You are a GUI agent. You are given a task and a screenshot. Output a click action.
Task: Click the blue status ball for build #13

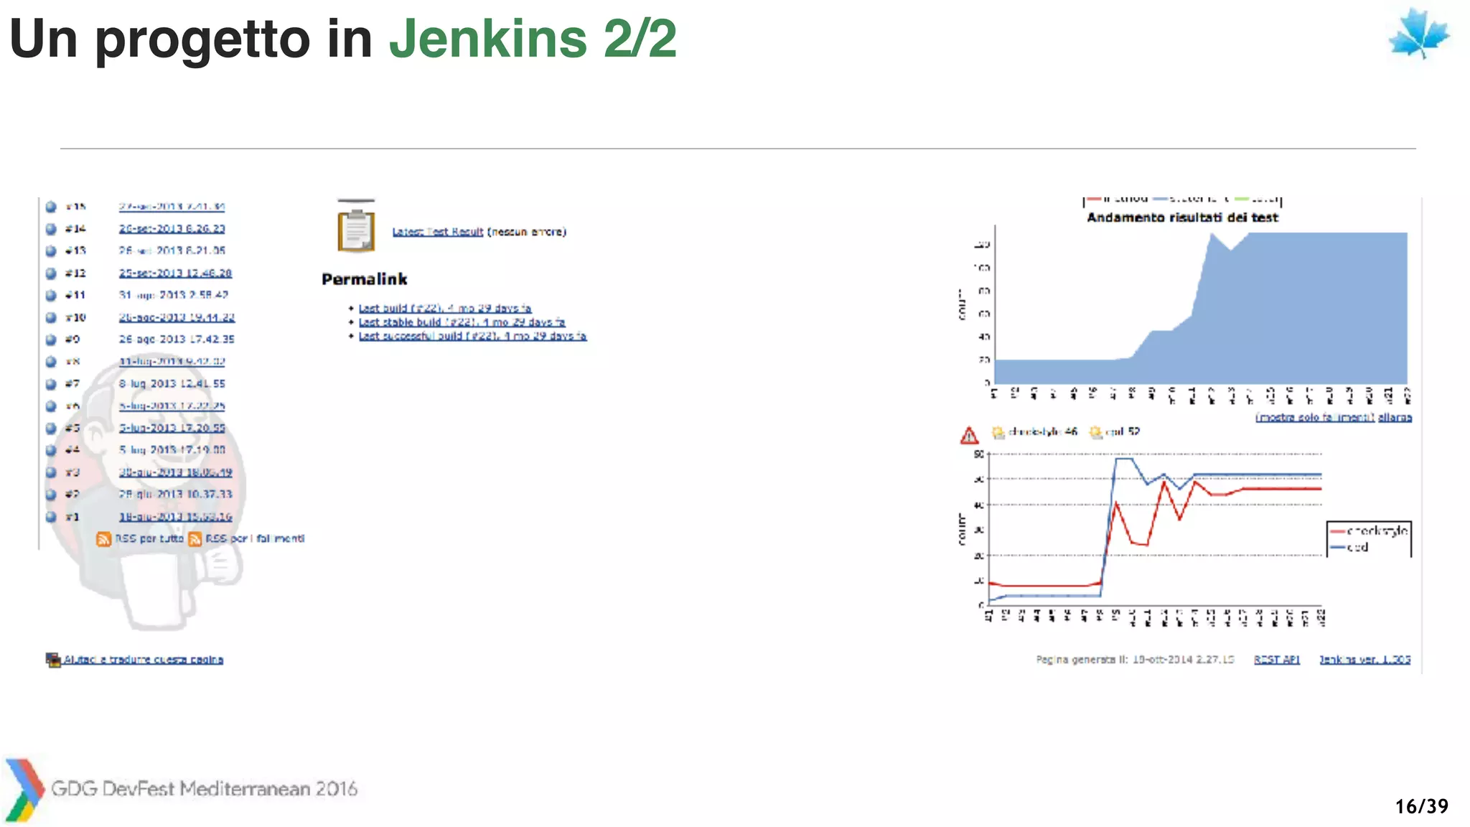(x=51, y=251)
